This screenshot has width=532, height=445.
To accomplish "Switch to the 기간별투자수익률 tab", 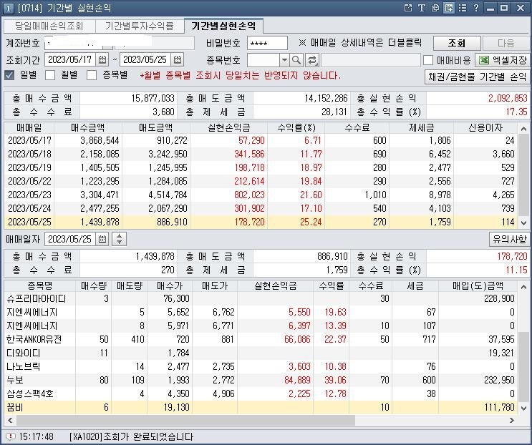I will [x=139, y=26].
